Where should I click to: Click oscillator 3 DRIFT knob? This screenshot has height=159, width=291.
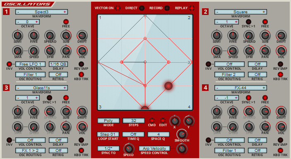(82, 111)
